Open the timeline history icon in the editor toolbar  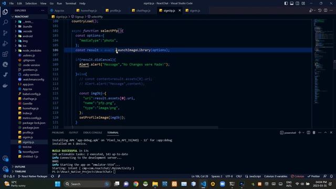[320, 10]
